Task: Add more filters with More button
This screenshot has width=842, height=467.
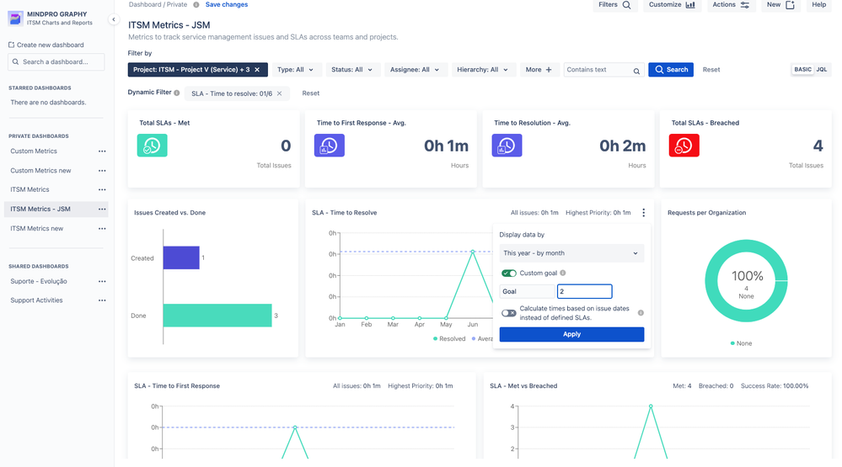Action: [539, 70]
